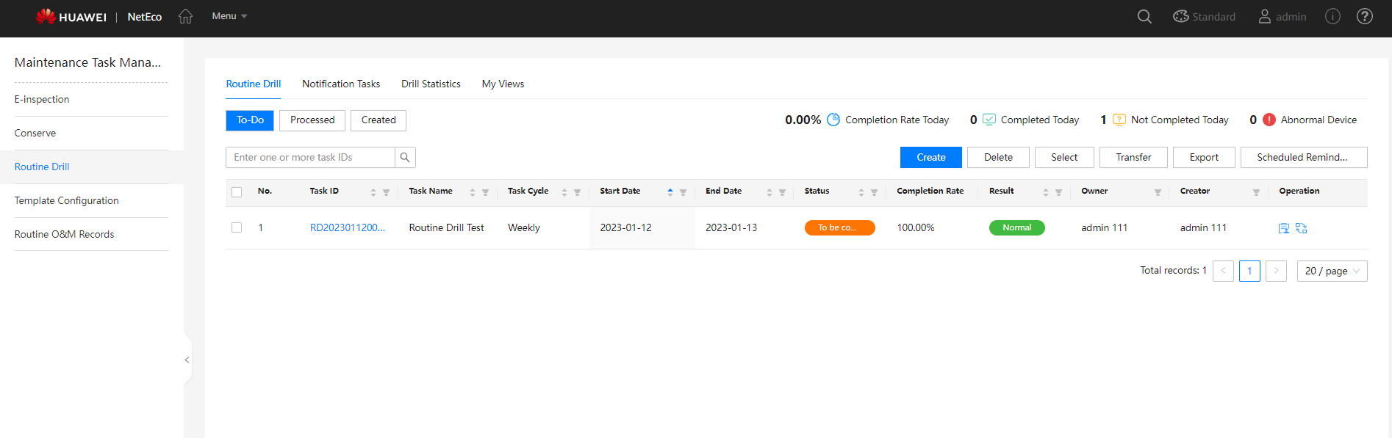1392x438 pixels.
Task: Click the blue Create button
Action: pos(930,158)
